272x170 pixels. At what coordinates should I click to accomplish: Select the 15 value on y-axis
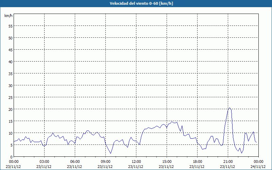pyautogui.click(x=11, y=121)
